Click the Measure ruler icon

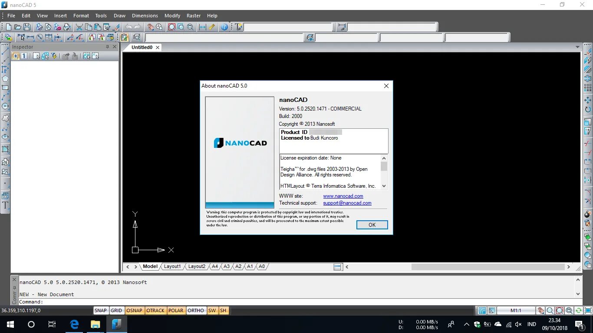tap(212, 27)
